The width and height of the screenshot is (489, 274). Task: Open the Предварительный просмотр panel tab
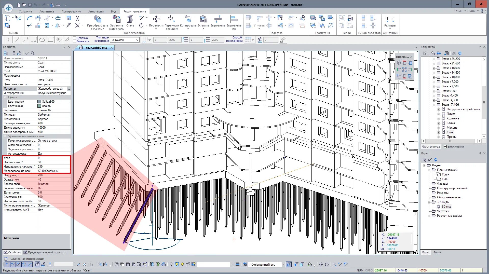(x=45, y=252)
